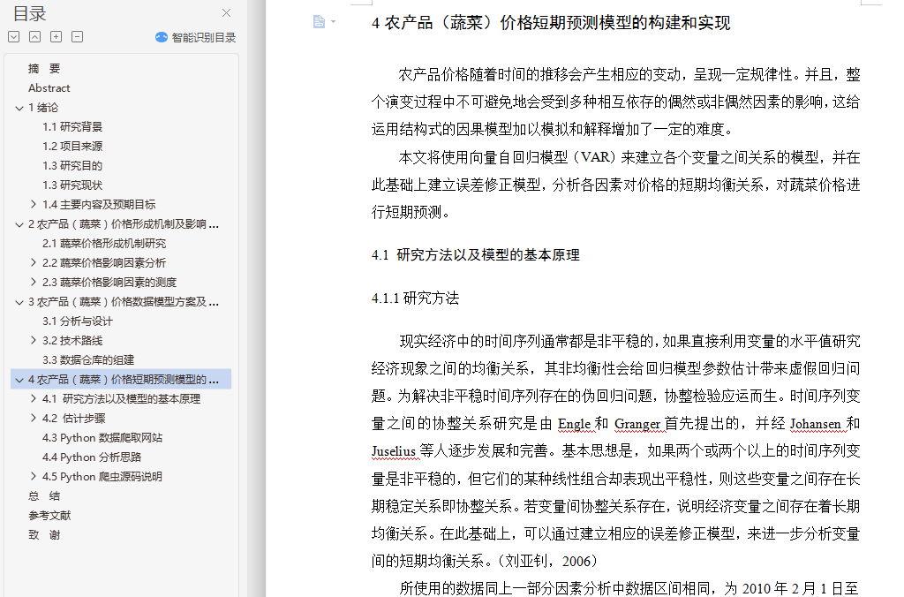Click the 目录 pane title
This screenshot has height=597, width=904.
(30, 13)
